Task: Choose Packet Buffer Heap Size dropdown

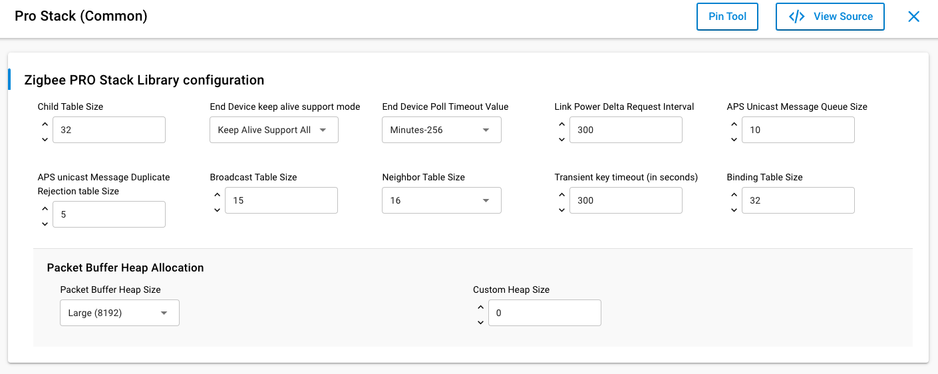Action: point(119,313)
